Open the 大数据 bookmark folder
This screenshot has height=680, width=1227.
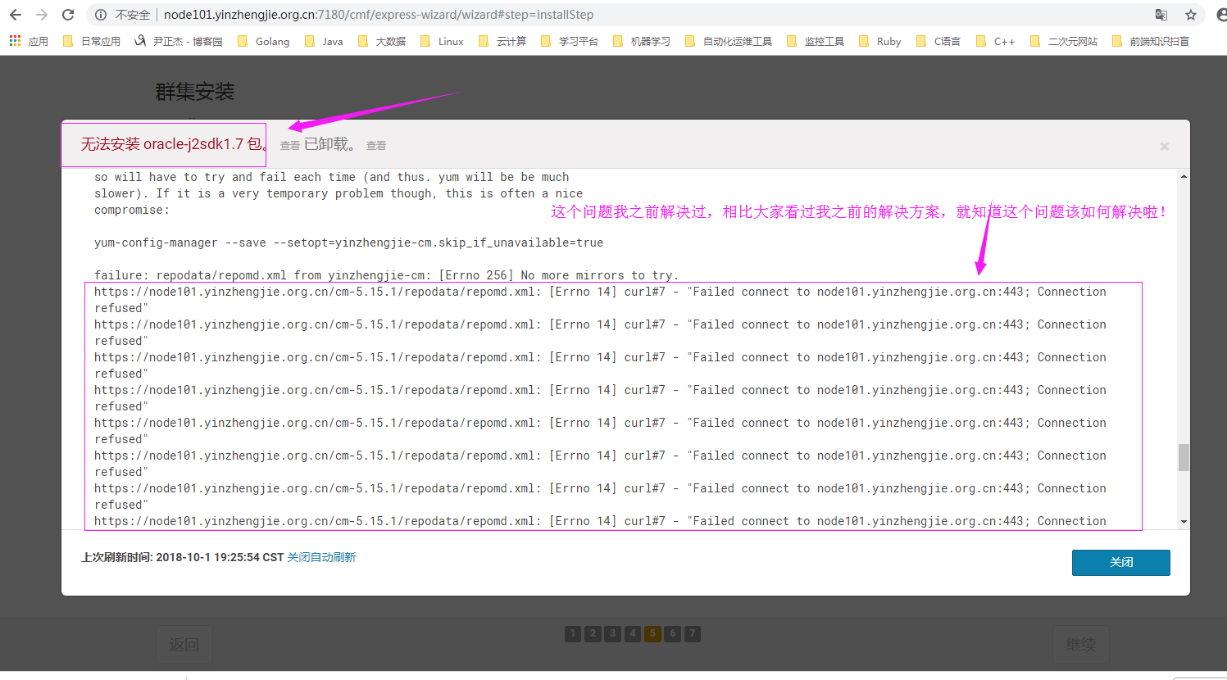(x=382, y=41)
